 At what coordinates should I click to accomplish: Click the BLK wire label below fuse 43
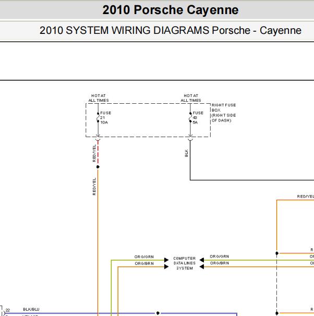(186, 153)
